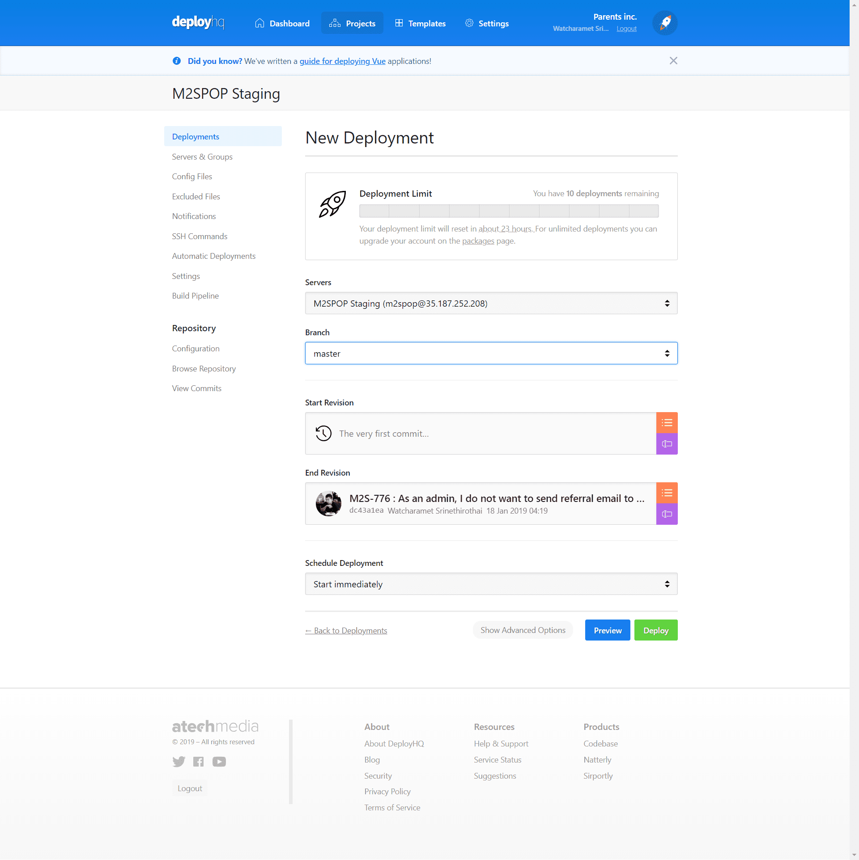859x860 pixels.
Task: Open the Servers dropdown
Action: point(491,303)
